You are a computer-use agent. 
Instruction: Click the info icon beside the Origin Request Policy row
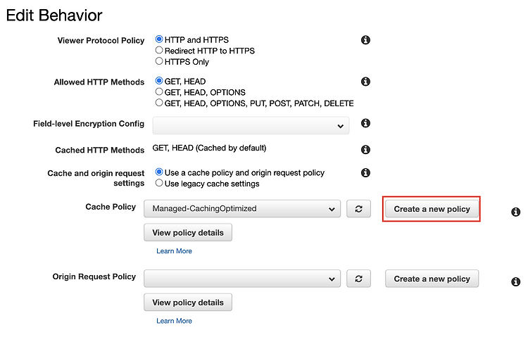click(x=515, y=281)
